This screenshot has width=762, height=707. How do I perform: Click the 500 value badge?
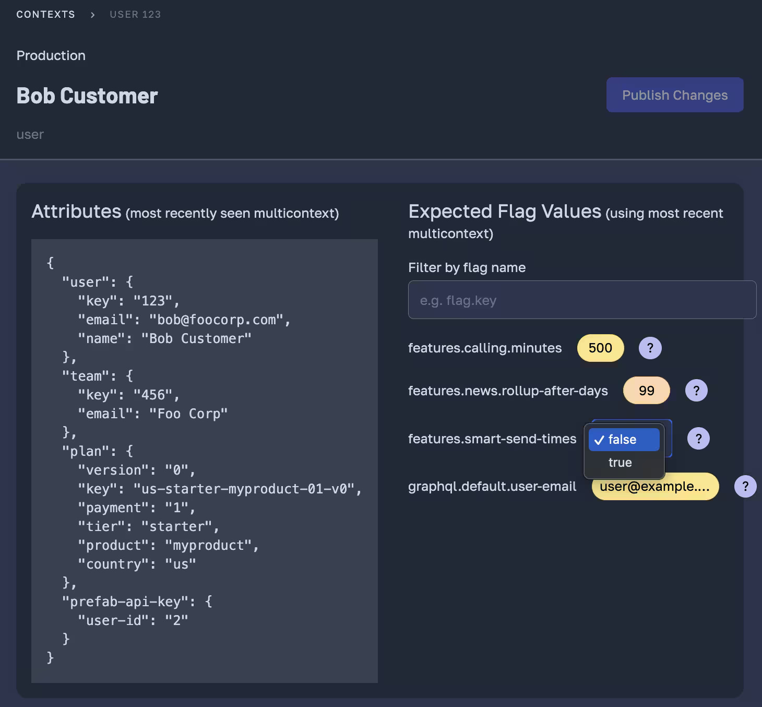pyautogui.click(x=600, y=348)
